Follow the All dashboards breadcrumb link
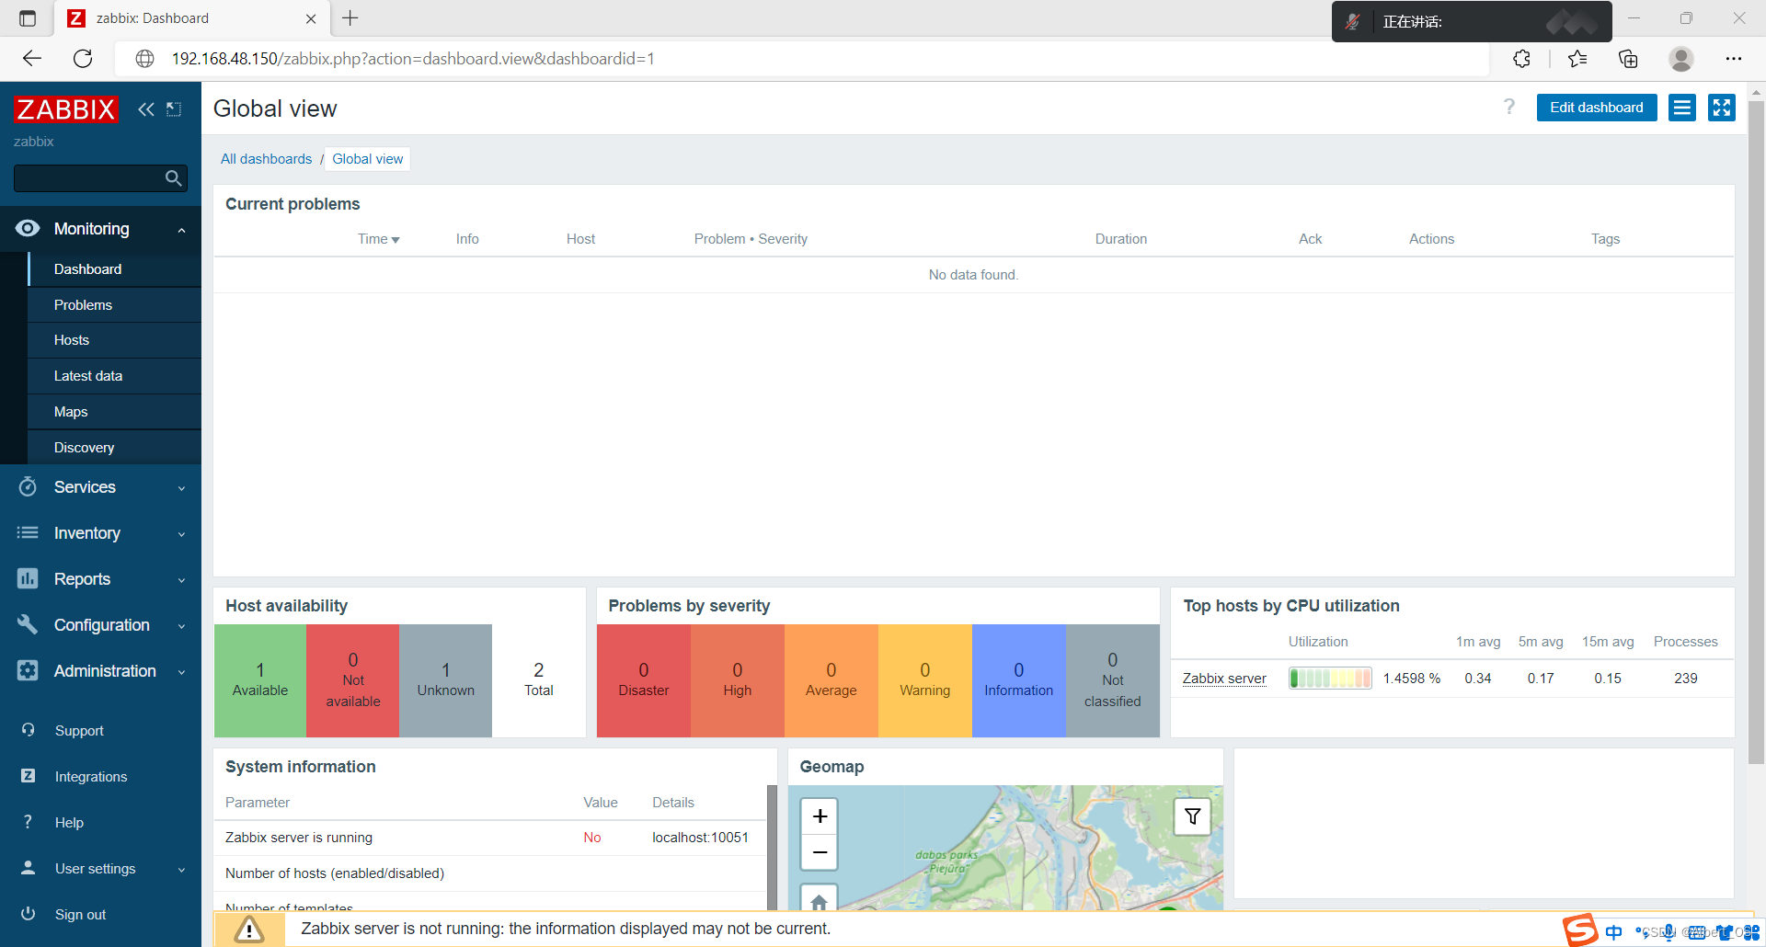Image resolution: width=1766 pixels, height=947 pixels. 266,159
